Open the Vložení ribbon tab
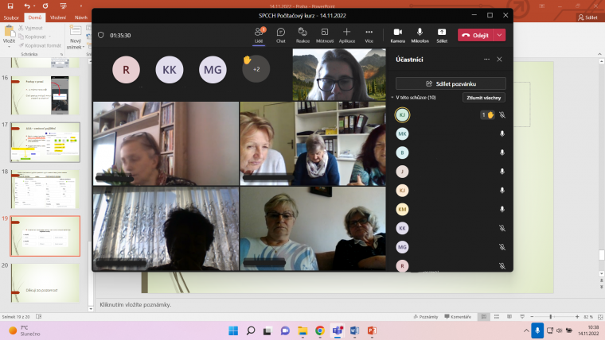The width and height of the screenshot is (605, 340). pyautogui.click(x=58, y=17)
